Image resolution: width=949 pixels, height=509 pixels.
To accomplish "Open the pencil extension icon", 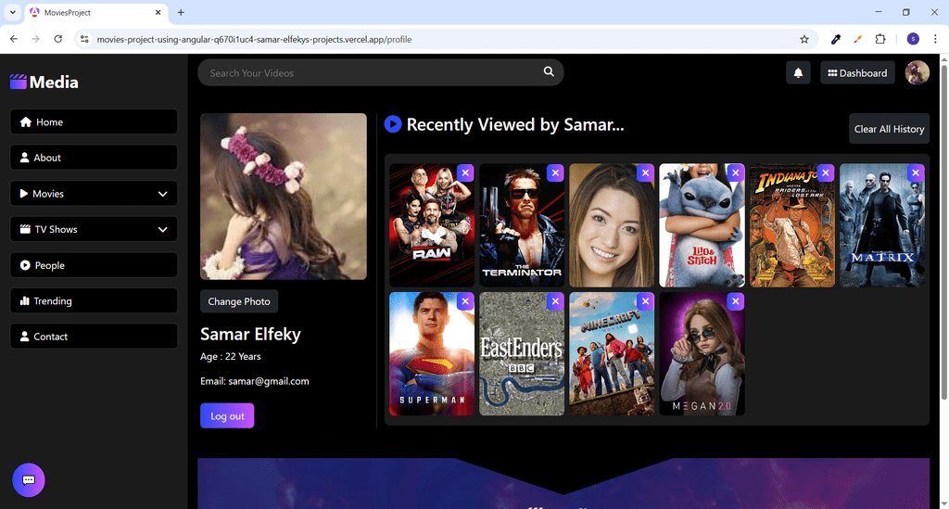I will pos(857,39).
